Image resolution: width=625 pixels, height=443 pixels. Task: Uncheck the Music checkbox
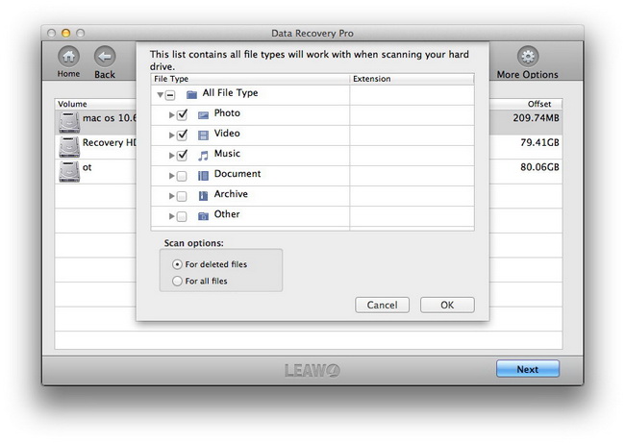pos(182,155)
